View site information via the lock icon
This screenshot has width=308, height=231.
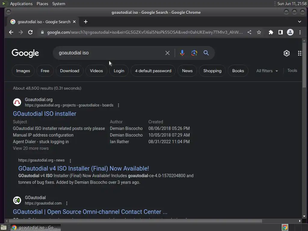pyautogui.click(x=42, y=32)
